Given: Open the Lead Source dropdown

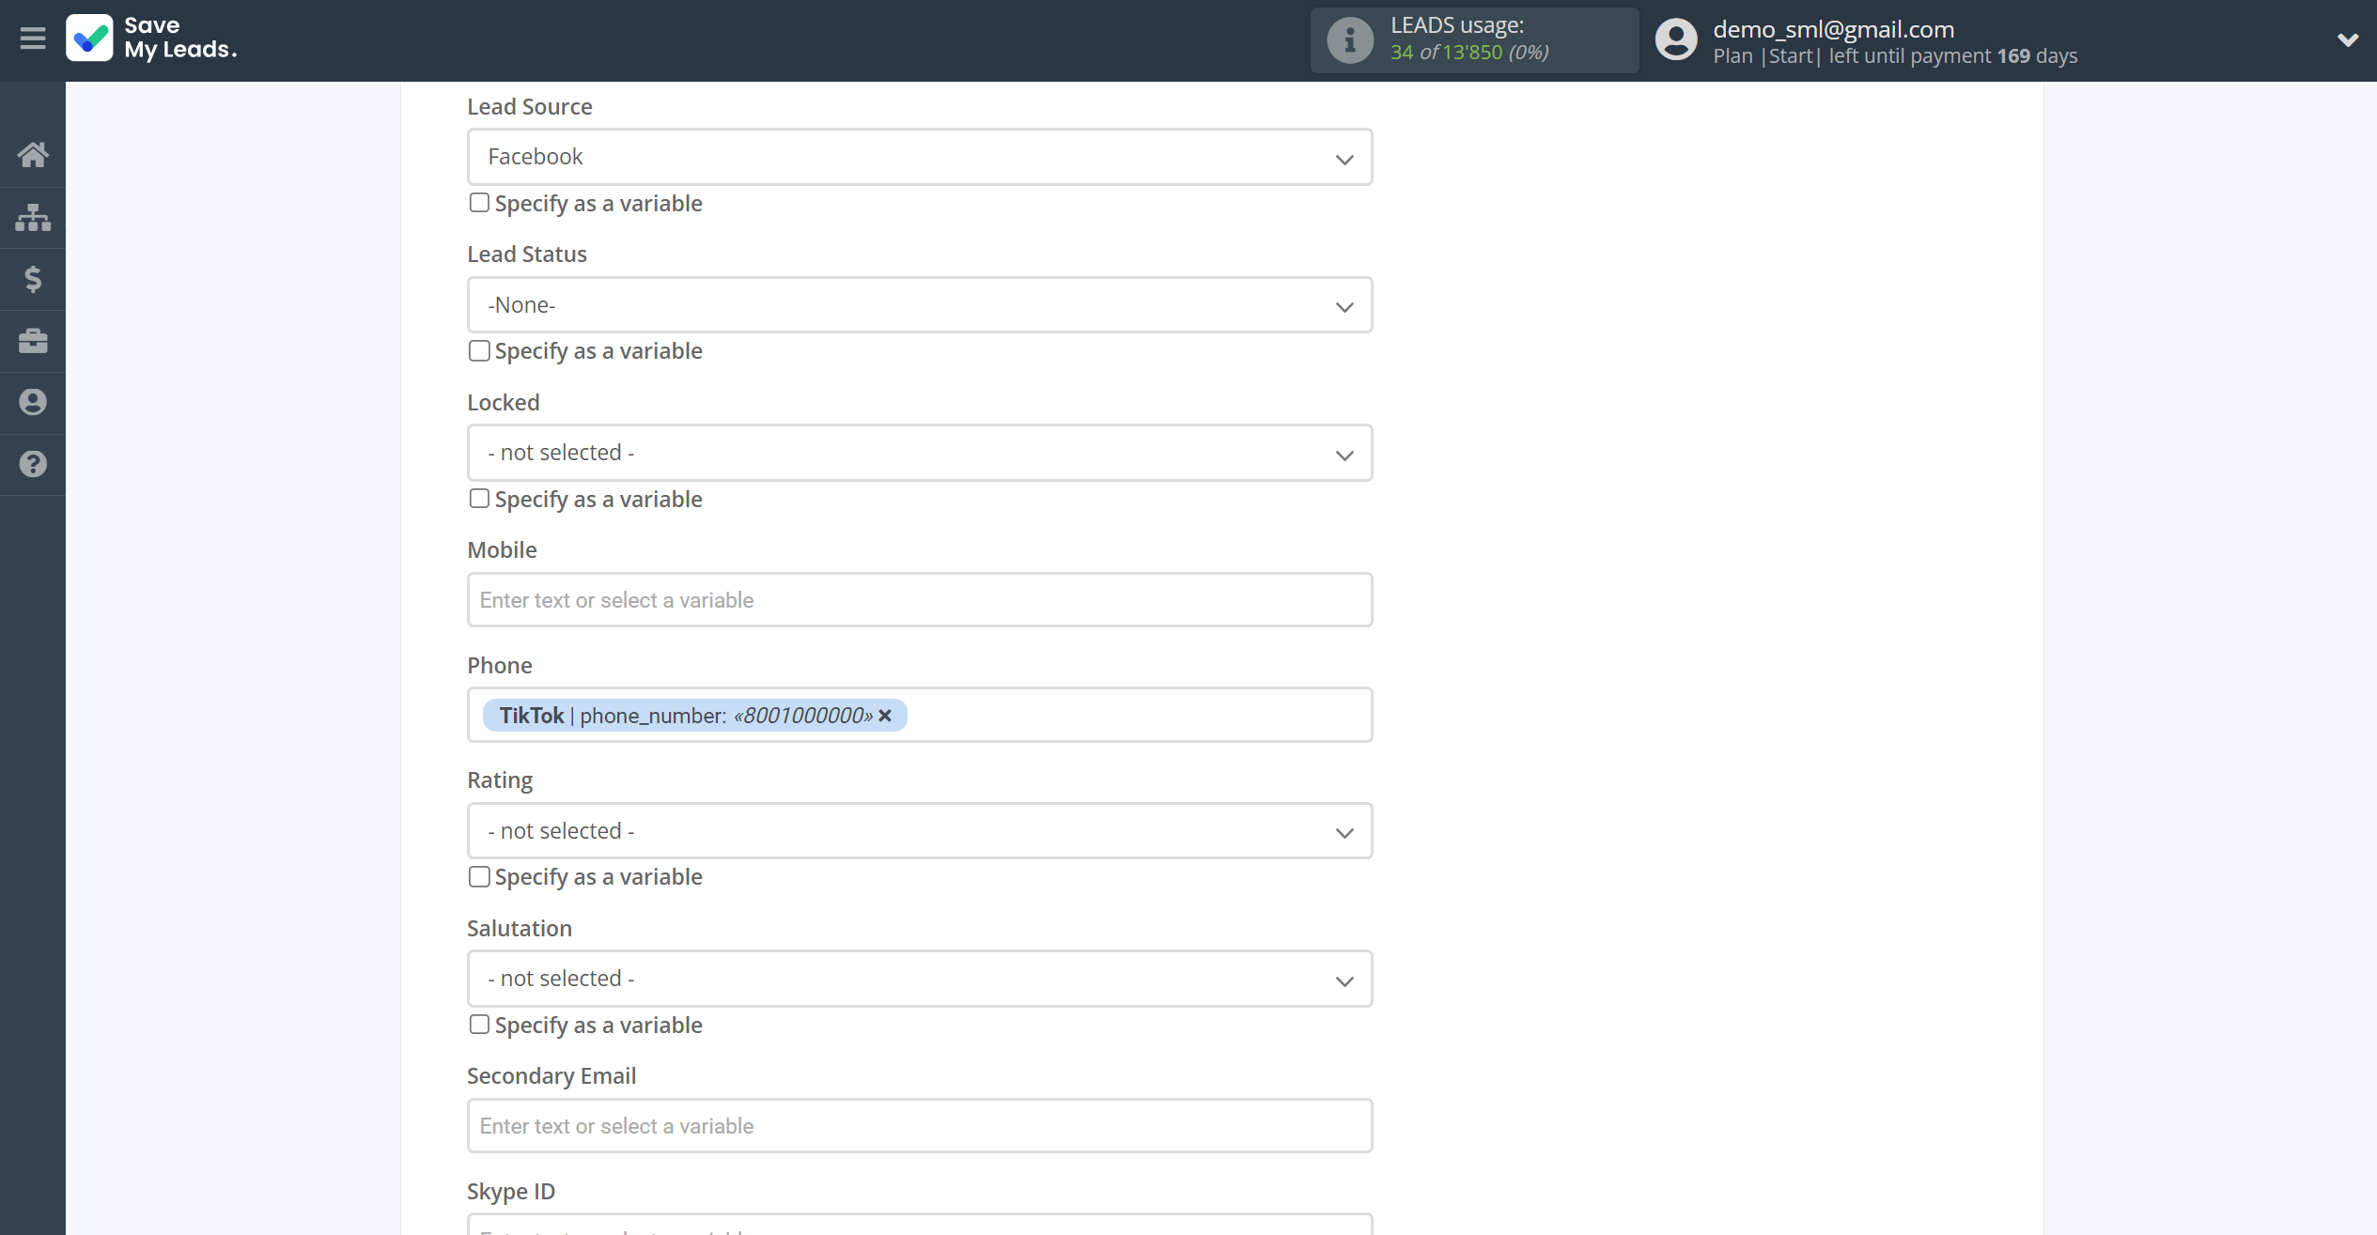Looking at the screenshot, I should [920, 157].
